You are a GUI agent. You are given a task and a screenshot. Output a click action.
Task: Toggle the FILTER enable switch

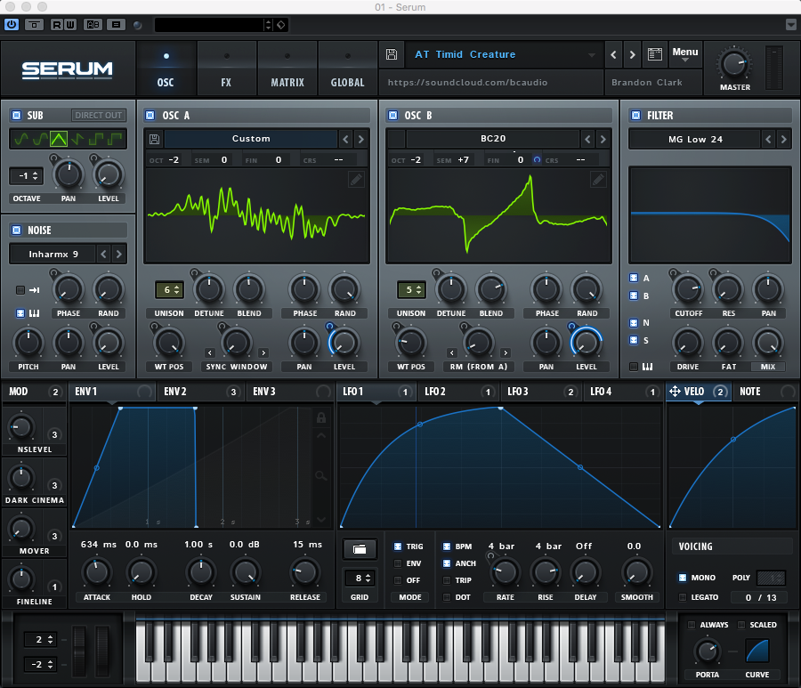point(635,115)
